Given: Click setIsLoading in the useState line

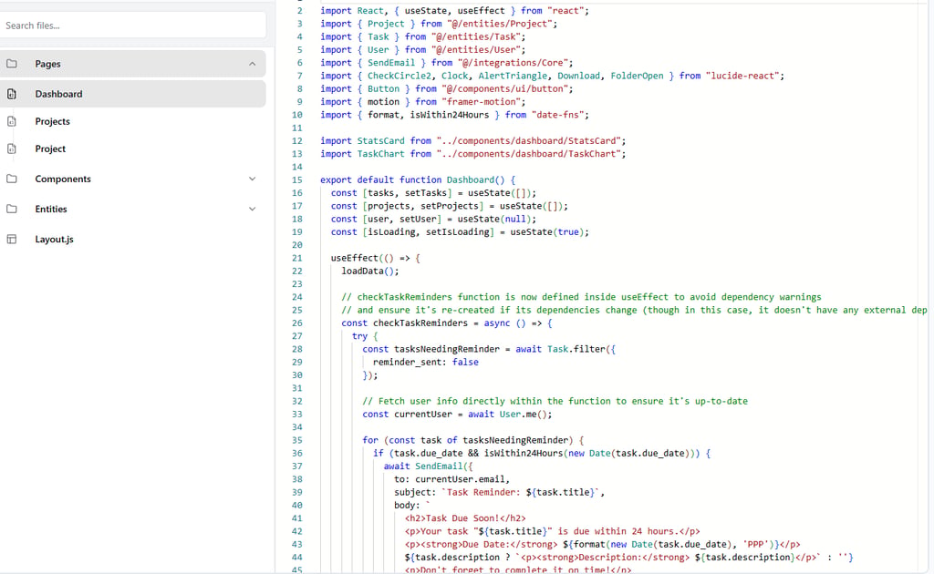Looking at the screenshot, I should point(458,232).
